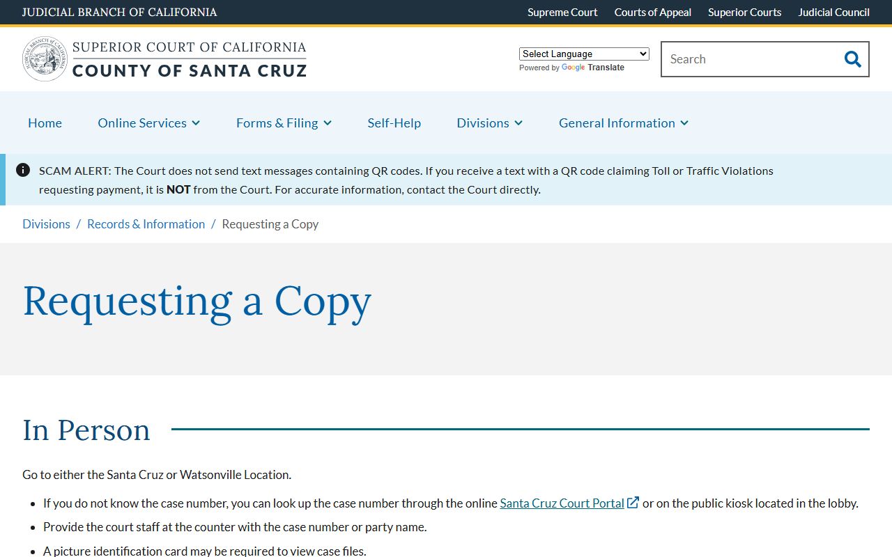Go to the Home page

(45, 123)
